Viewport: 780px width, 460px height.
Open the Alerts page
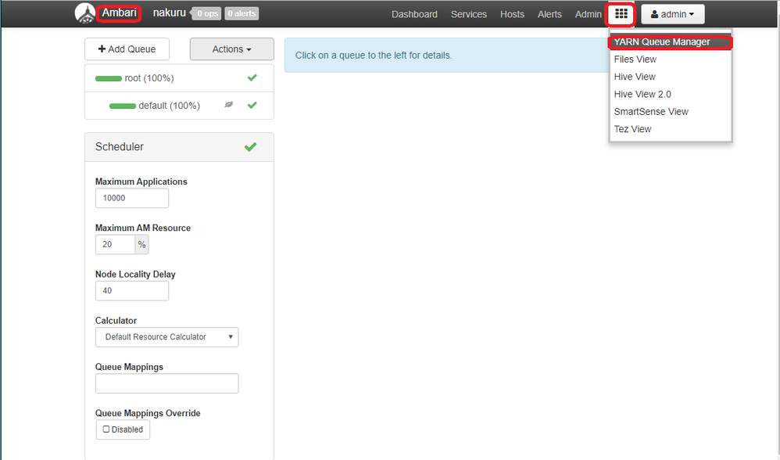pos(549,14)
